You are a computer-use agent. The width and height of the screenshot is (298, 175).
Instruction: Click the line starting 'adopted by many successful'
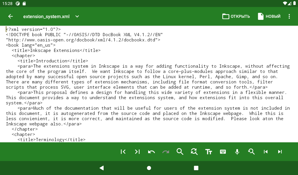click(142, 77)
